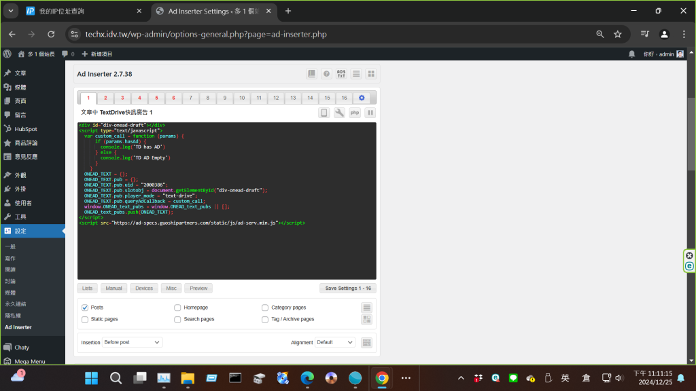Open the Alignment dropdown

pyautogui.click(x=334, y=343)
